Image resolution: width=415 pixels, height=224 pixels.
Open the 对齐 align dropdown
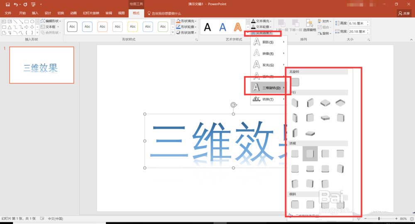(x=325, y=21)
